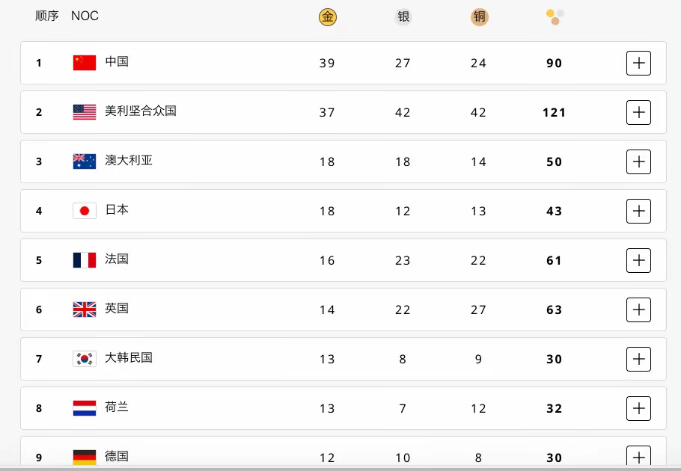
Task: Expand the 法国 row plus button
Action: tap(638, 260)
